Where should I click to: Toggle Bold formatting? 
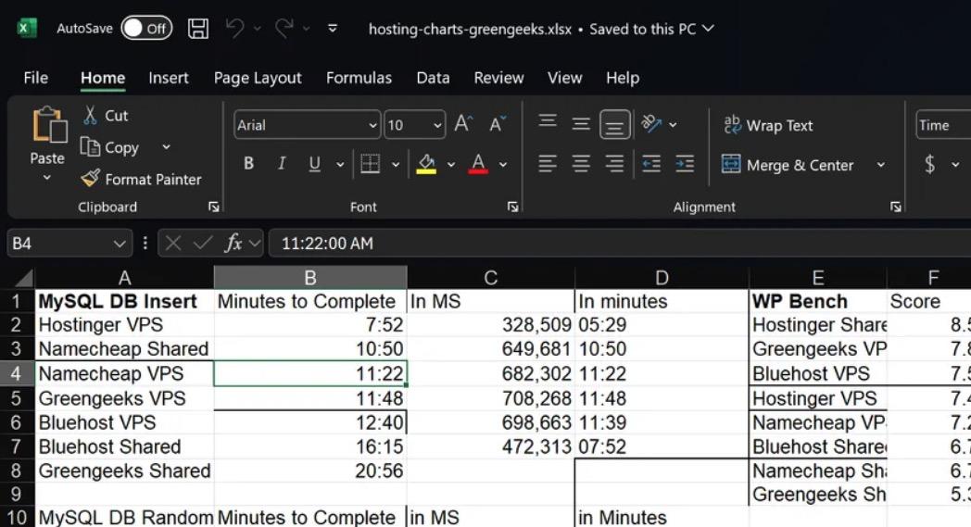248,164
